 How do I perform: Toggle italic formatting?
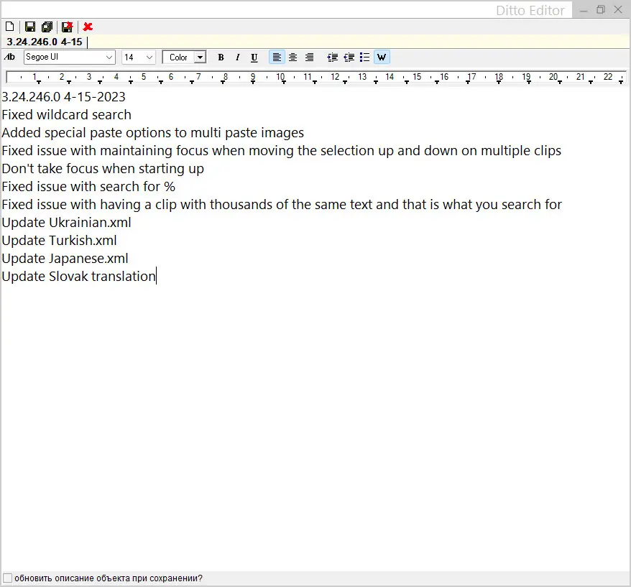pyautogui.click(x=237, y=57)
